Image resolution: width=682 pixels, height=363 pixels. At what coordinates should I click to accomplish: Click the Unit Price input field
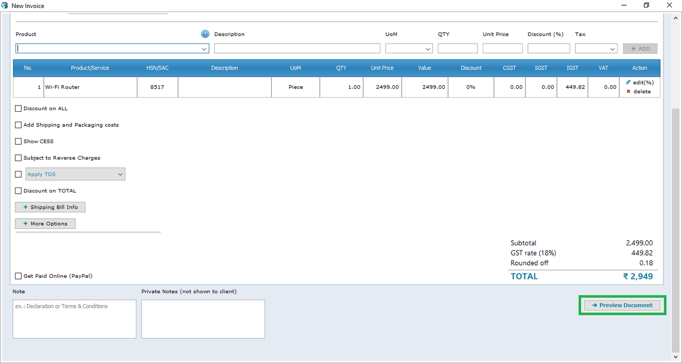click(x=502, y=48)
